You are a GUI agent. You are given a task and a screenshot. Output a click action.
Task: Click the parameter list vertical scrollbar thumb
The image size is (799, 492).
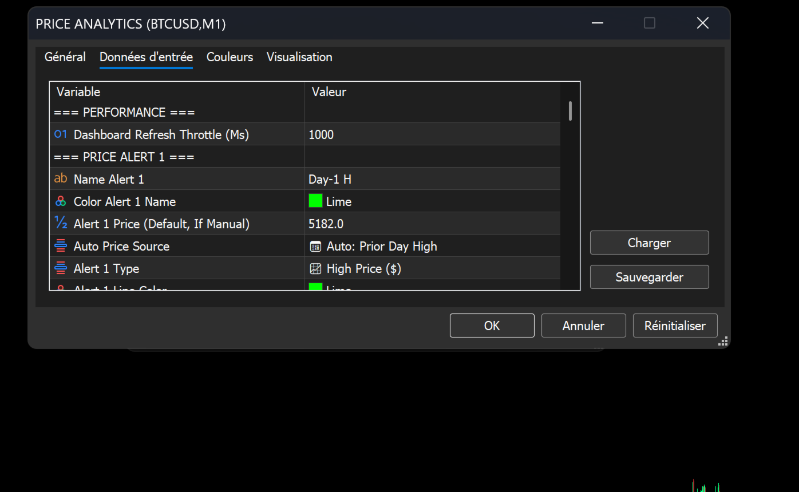coord(570,111)
